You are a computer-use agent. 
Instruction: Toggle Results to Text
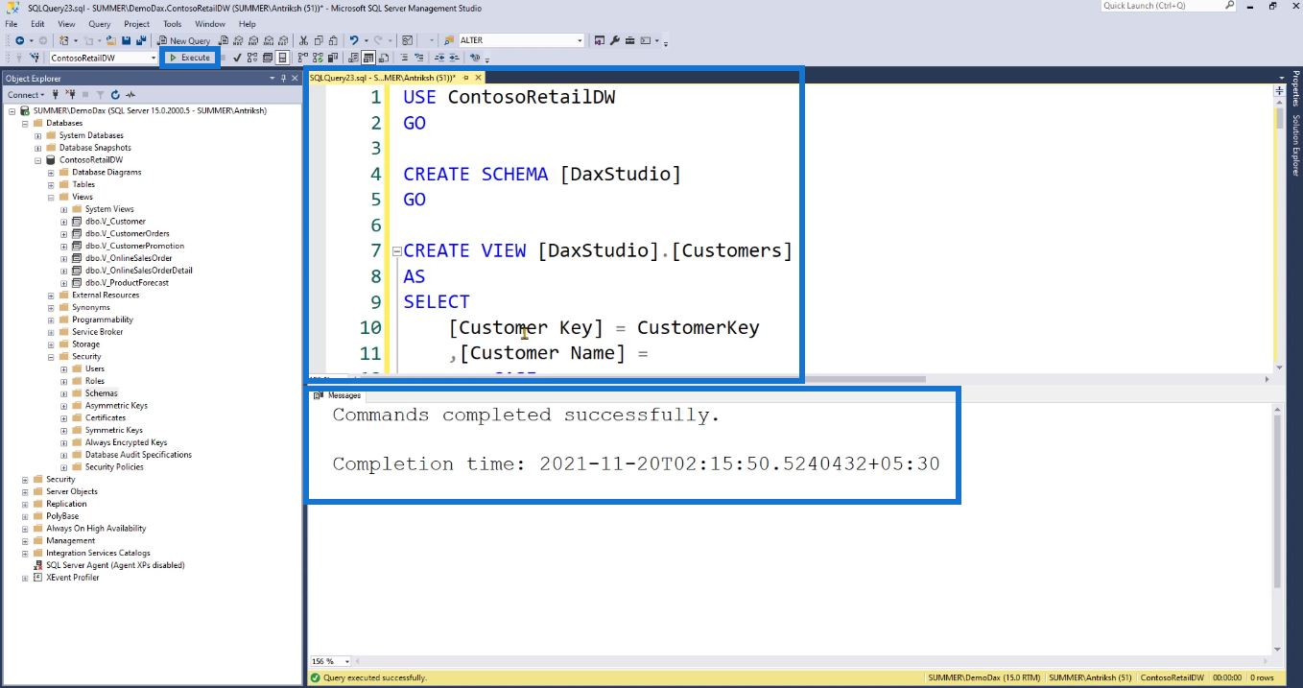point(352,58)
